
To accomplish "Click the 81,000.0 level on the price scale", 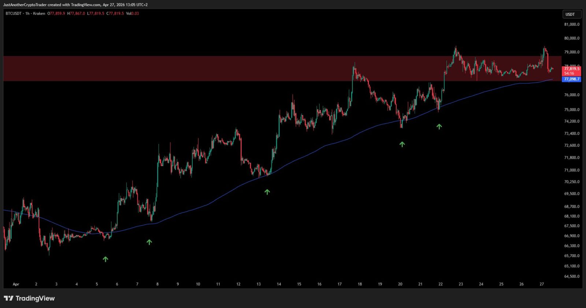I will pos(572,25).
